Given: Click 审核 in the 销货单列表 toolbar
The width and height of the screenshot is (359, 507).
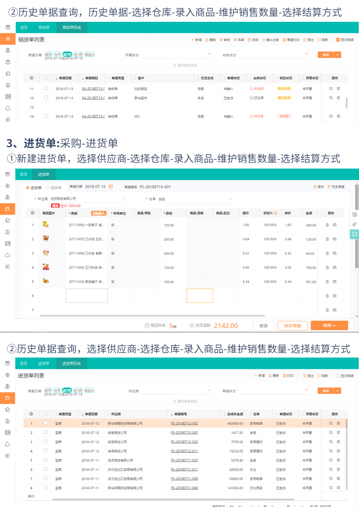Looking at the screenshot, I should pyautogui.click(x=225, y=40).
